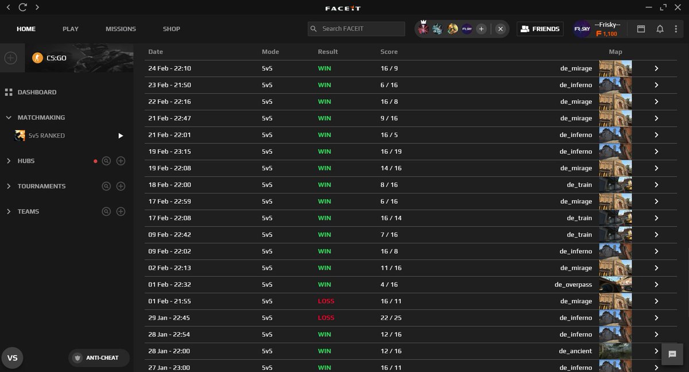The height and width of the screenshot is (372, 689).
Task: Open the MISSIONS tab
Action: pyautogui.click(x=121, y=29)
